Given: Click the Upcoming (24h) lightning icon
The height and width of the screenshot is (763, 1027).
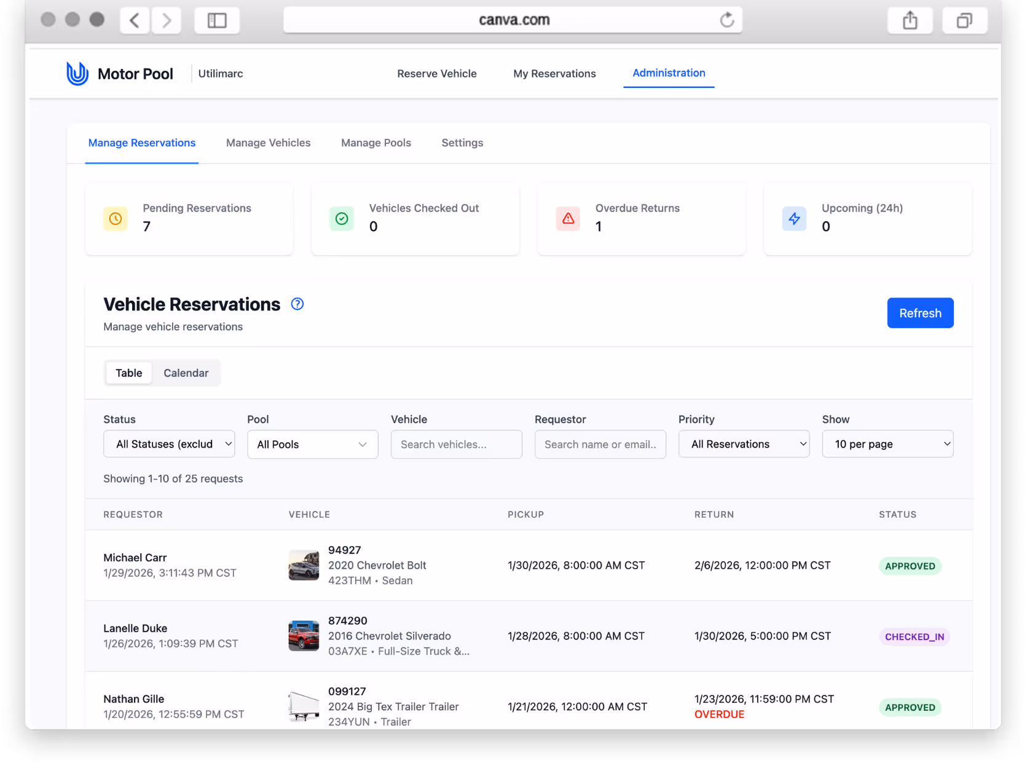Looking at the screenshot, I should 794,218.
